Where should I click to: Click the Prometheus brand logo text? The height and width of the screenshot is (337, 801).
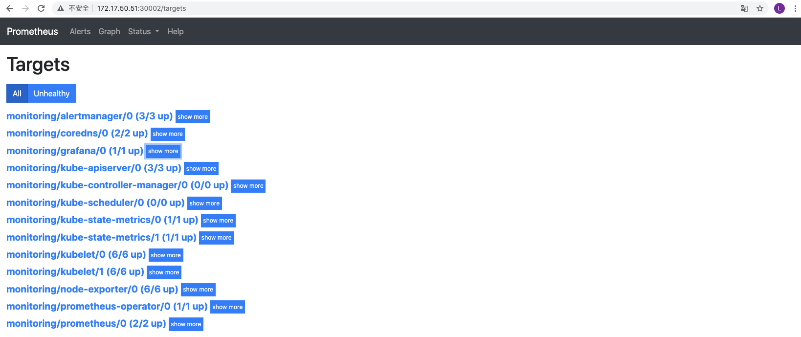32,31
